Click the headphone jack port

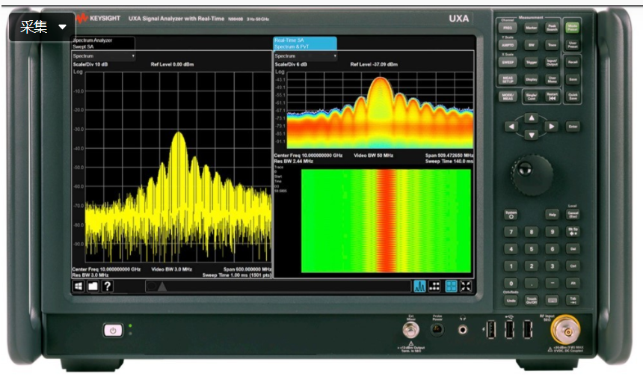(x=463, y=330)
